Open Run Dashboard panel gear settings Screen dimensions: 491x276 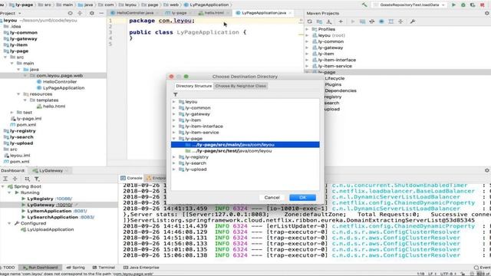coord(487,170)
